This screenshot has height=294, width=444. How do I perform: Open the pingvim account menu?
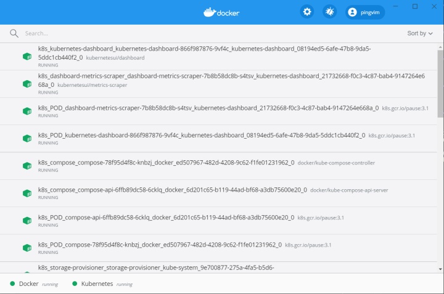point(364,12)
